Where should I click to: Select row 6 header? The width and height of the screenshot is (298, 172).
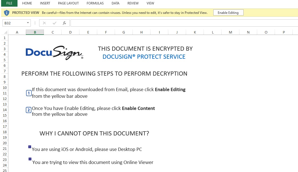click(x=4, y=65)
